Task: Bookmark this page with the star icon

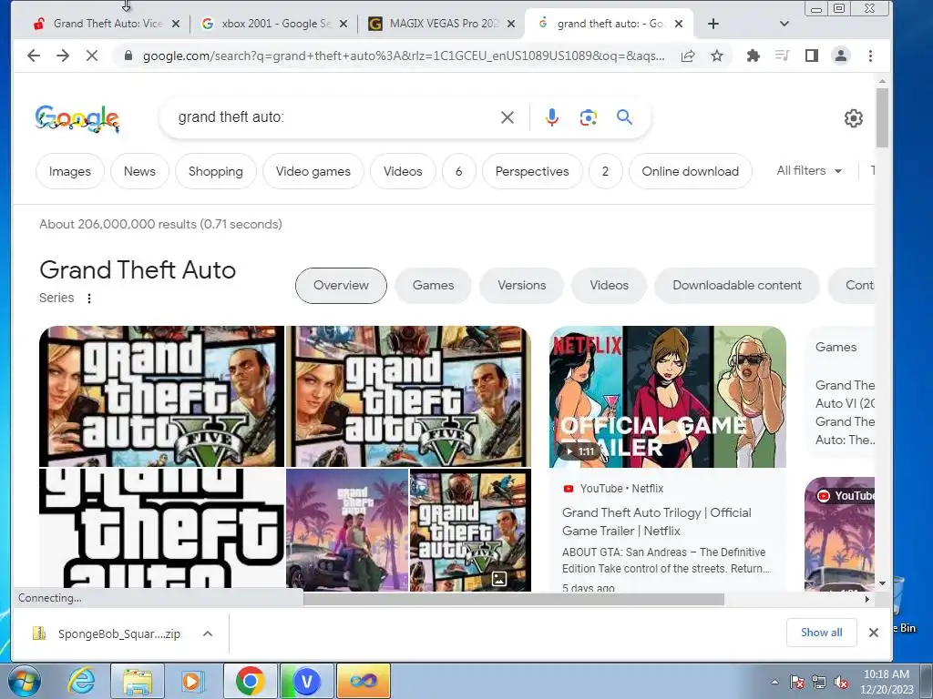Action: click(x=717, y=56)
